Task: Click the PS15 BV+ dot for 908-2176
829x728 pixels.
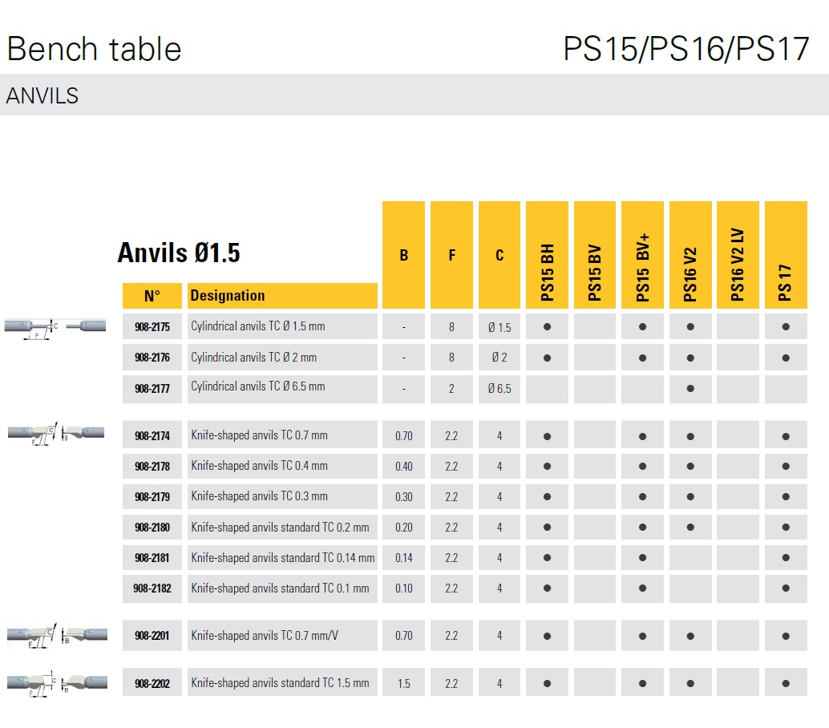Action: pyautogui.click(x=642, y=358)
